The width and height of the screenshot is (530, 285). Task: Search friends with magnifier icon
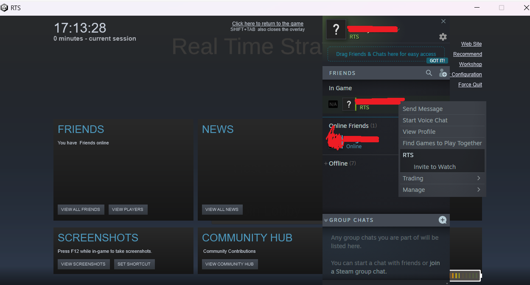(x=429, y=73)
